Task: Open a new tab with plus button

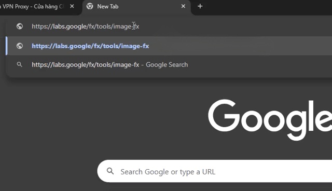Action: [x=200, y=6]
